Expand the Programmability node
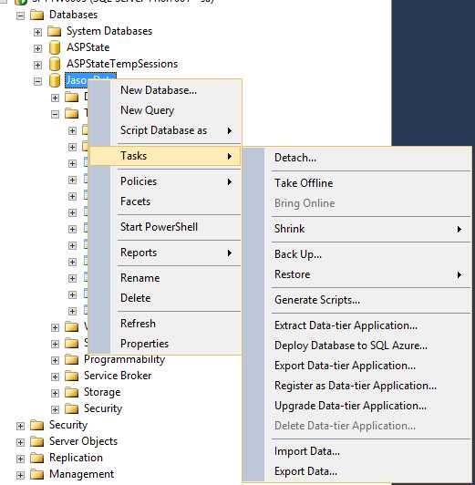 pos(55,360)
